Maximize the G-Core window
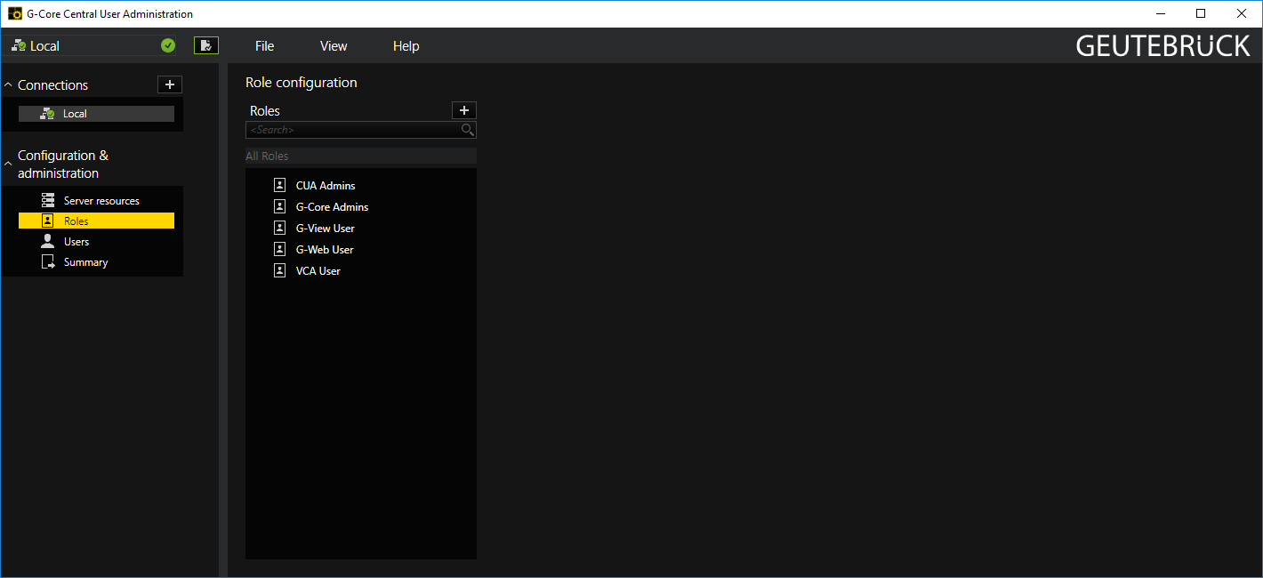 [x=1201, y=13]
